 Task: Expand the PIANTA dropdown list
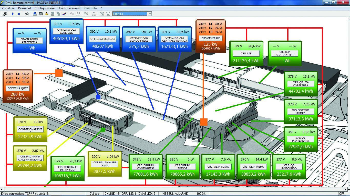tap(150, 14)
